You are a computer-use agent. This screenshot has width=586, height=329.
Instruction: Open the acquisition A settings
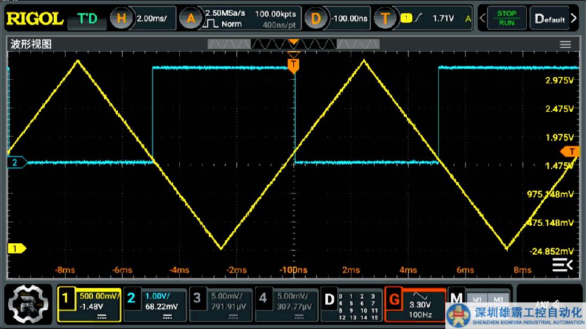tap(191, 18)
